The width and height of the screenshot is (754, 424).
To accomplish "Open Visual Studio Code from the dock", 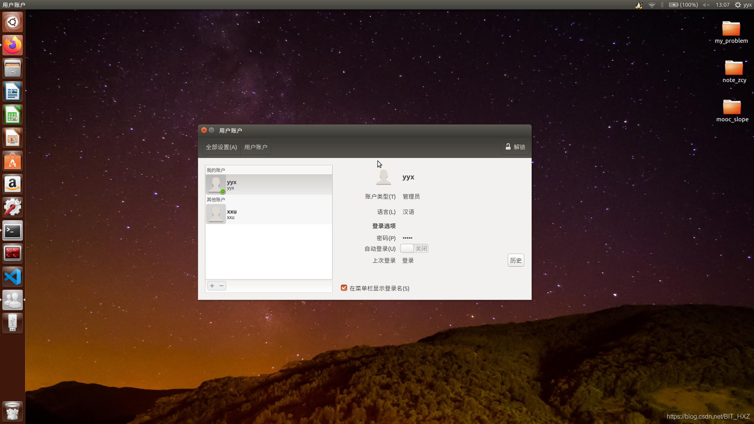I will (13, 277).
